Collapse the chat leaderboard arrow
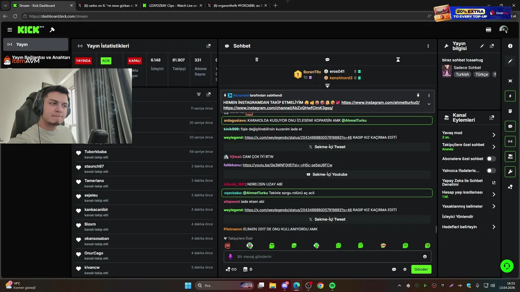Viewport: 520px width, 292px height. coord(327,86)
